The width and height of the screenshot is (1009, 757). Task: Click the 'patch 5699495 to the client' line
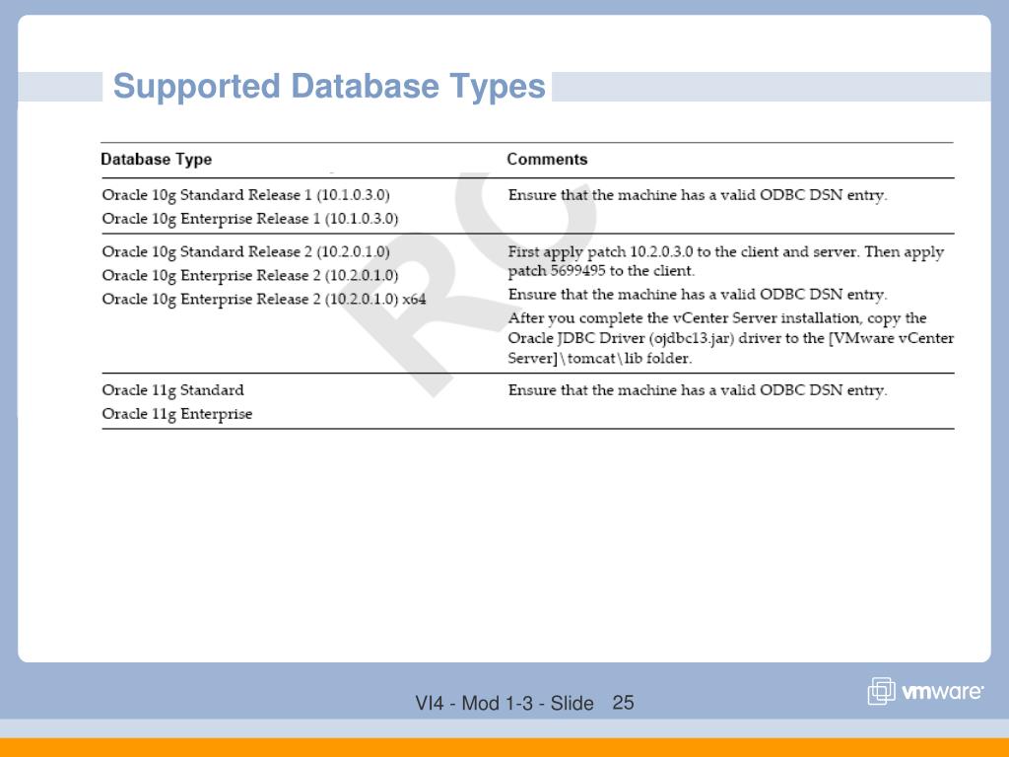tap(601, 271)
